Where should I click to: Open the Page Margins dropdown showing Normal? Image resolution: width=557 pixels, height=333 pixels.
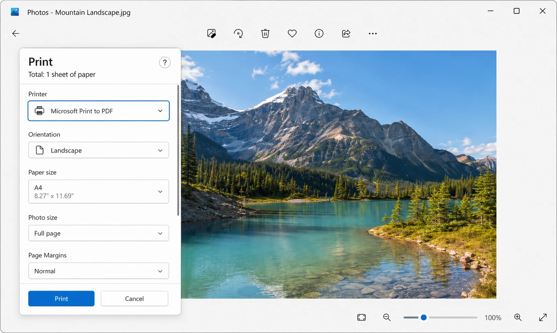99,271
